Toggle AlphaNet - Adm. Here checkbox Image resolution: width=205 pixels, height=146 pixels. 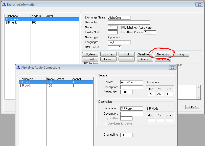coord(123,27)
